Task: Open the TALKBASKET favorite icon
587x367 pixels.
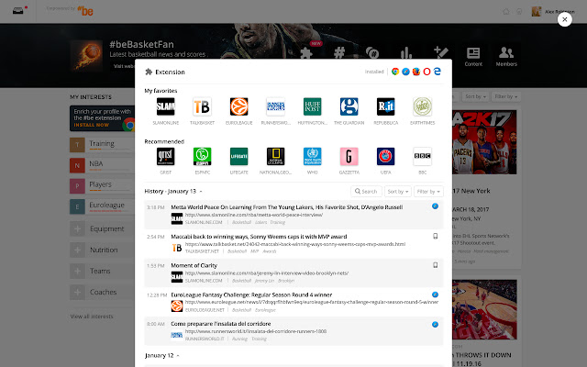Action: click(x=202, y=106)
